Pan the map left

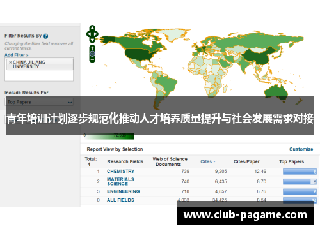(89, 34)
